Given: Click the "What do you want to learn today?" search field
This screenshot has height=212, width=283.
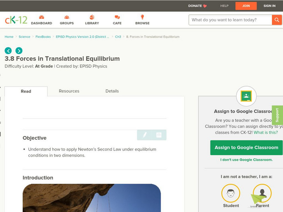Looking at the screenshot, I should click(x=230, y=20).
